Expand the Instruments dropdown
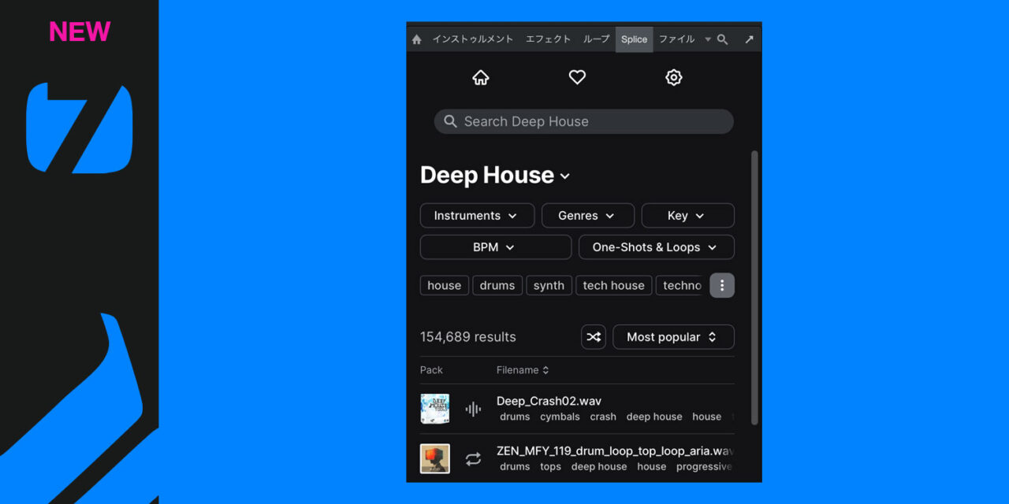The width and height of the screenshot is (1009, 504). [477, 216]
